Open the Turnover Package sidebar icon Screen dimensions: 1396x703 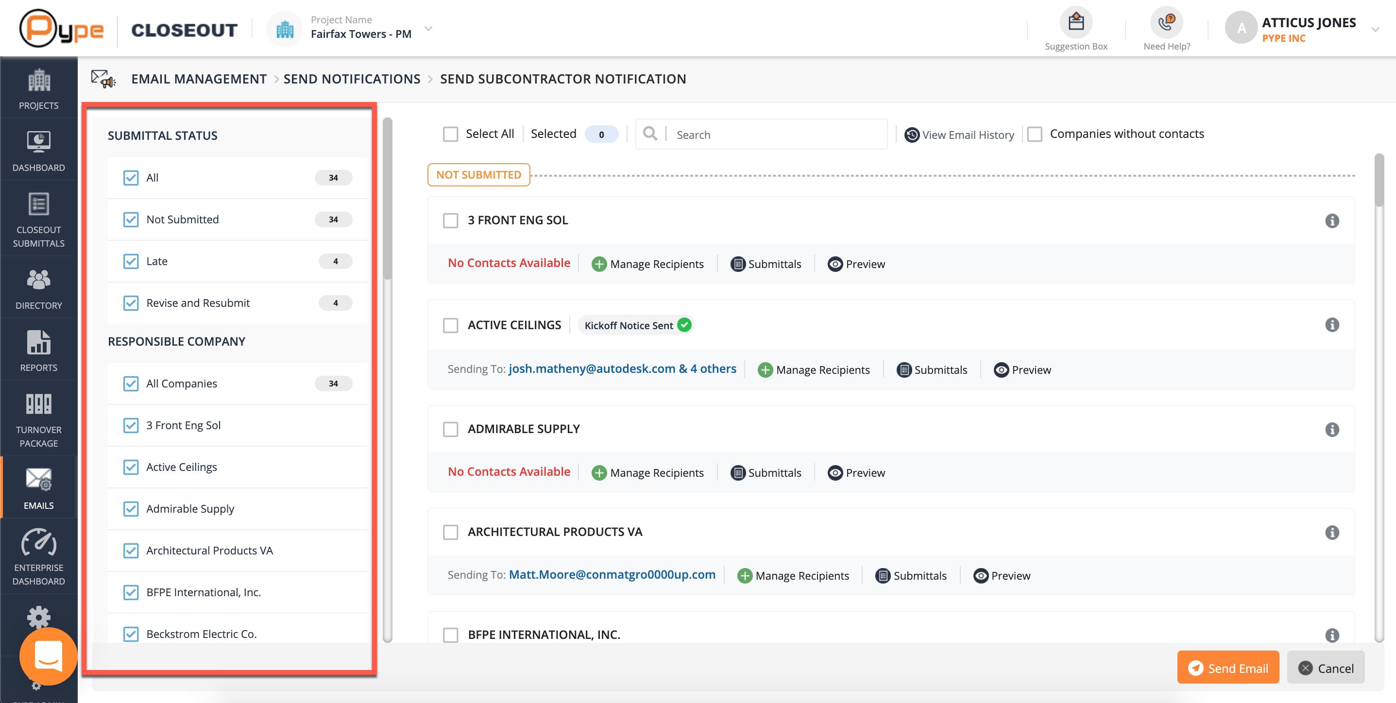tap(38, 404)
